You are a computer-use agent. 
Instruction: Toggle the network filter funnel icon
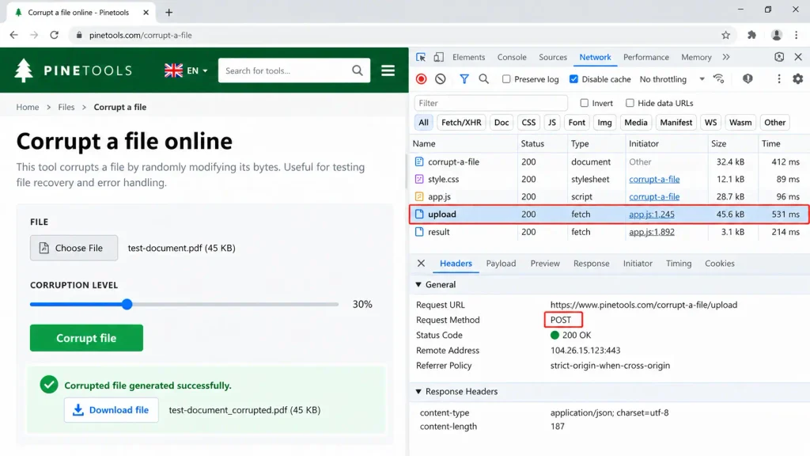click(464, 79)
